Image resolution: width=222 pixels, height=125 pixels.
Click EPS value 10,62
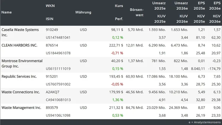[x=216, y=45]
